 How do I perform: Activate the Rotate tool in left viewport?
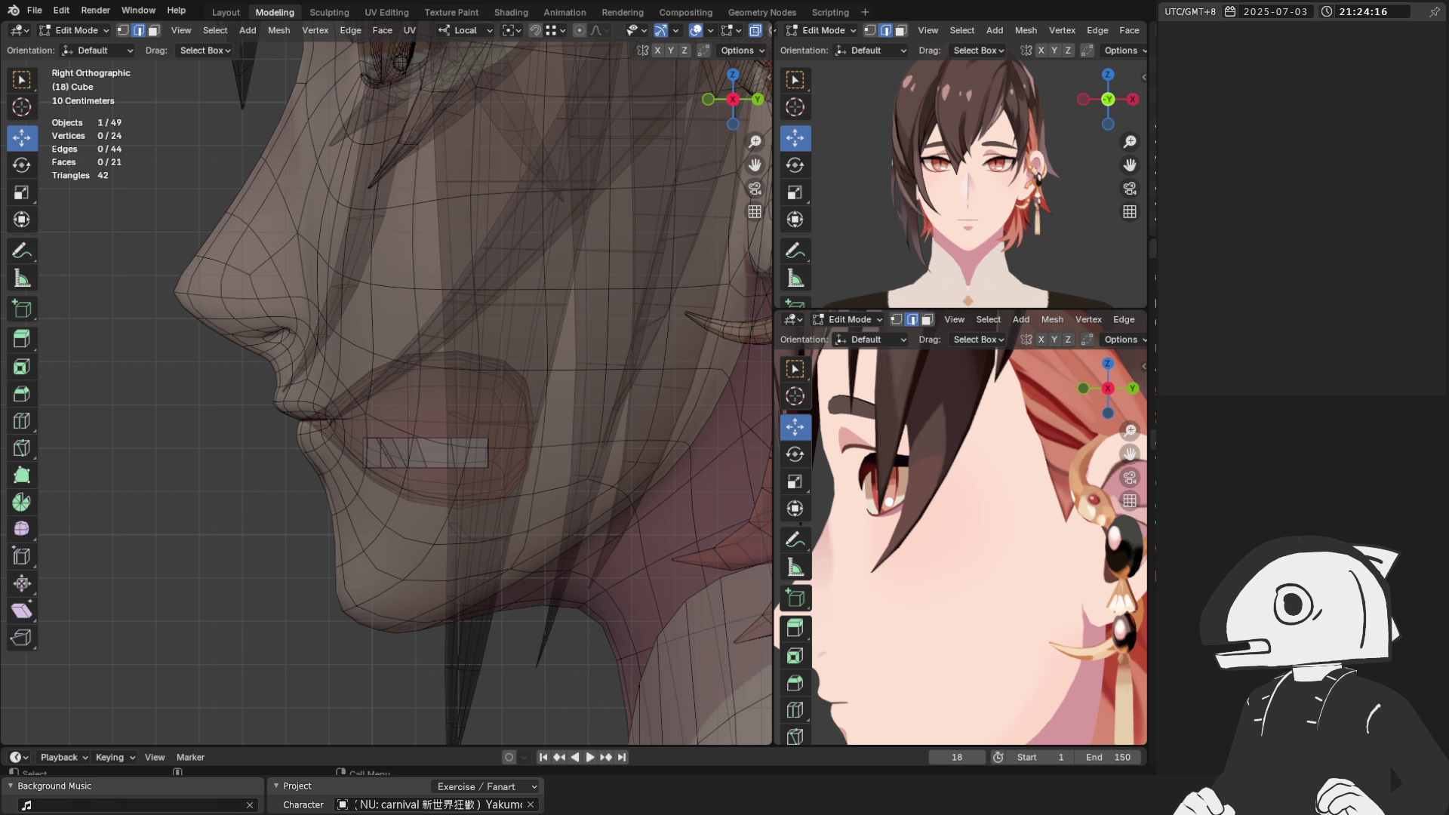(22, 165)
